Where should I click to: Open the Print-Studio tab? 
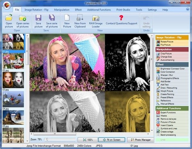tap(123, 10)
